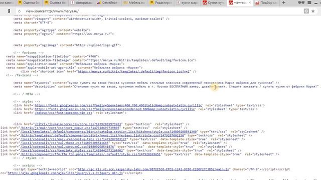
Task: Click the meta charset="UTF-8" line
Action: point(33,22)
